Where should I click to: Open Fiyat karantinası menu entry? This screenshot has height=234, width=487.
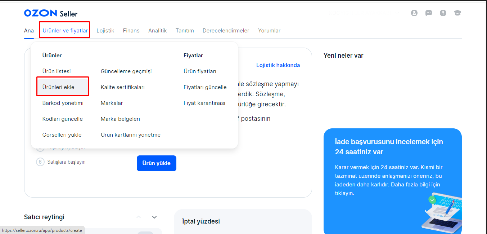pyautogui.click(x=204, y=103)
